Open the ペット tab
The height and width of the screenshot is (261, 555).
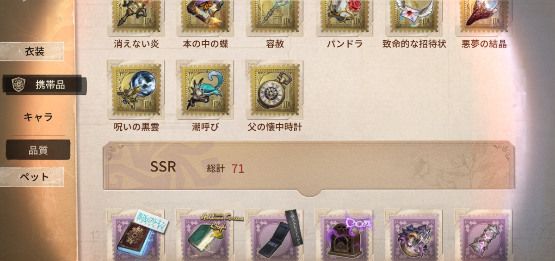click(x=32, y=177)
